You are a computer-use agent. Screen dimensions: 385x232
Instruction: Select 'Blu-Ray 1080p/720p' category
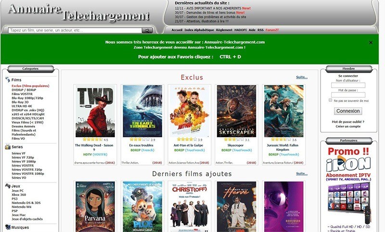point(27,98)
